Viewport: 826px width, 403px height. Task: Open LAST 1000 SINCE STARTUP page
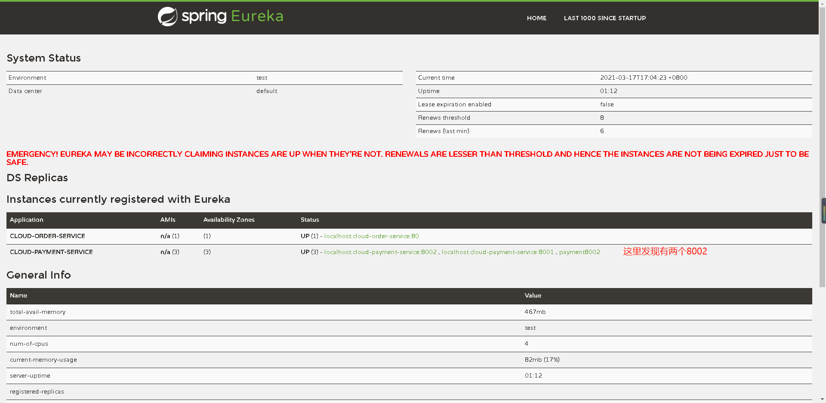604,18
